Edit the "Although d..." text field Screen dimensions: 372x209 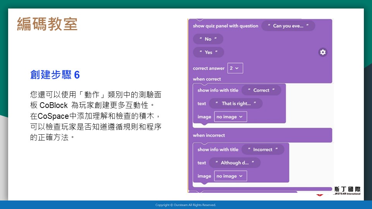click(x=234, y=163)
